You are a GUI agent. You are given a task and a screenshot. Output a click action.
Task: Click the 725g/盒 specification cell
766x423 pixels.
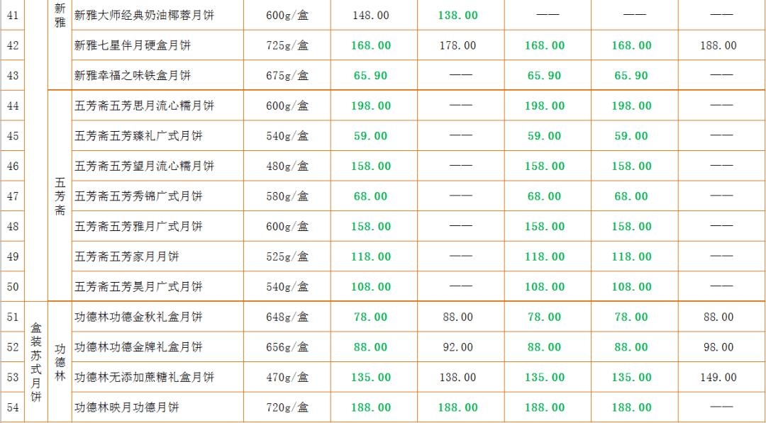287,45
